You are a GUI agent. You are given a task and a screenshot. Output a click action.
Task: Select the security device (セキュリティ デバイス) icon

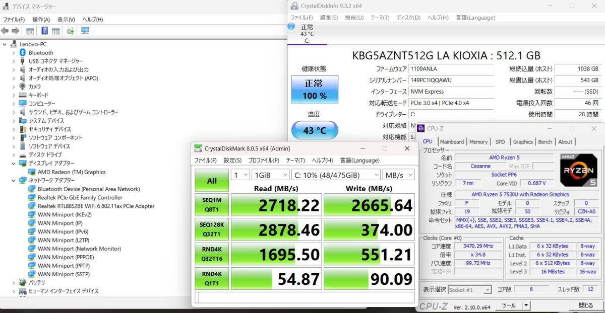[23, 129]
